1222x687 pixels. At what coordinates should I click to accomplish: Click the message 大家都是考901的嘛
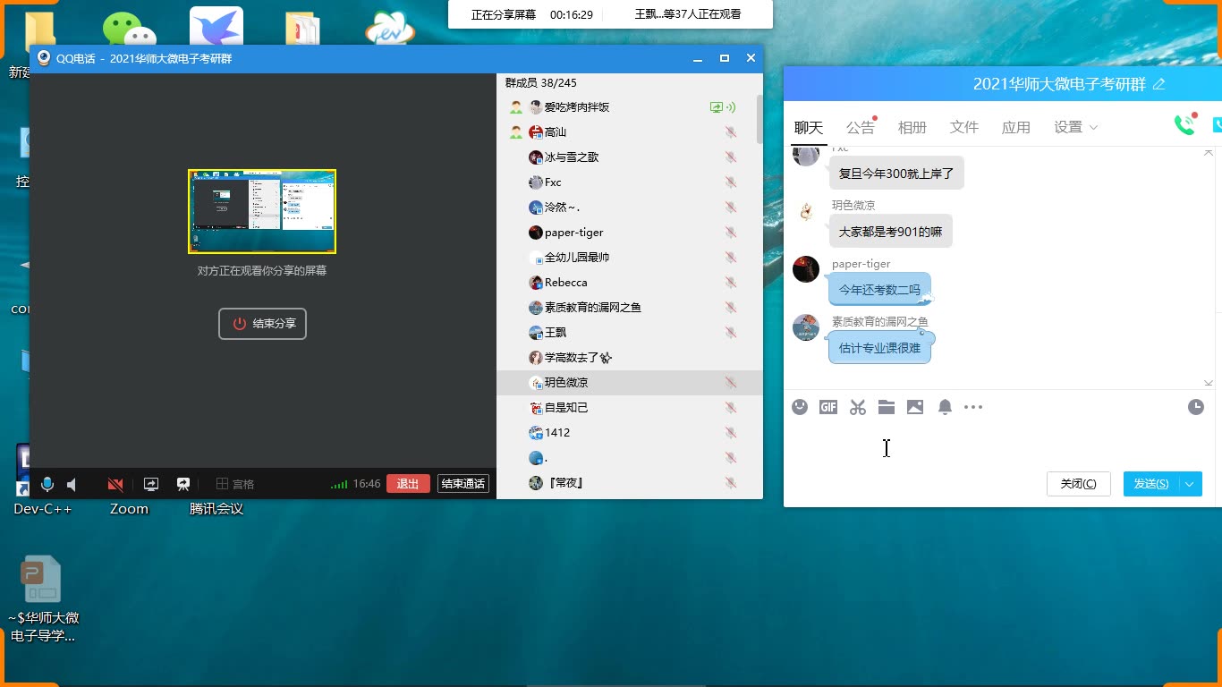point(890,232)
